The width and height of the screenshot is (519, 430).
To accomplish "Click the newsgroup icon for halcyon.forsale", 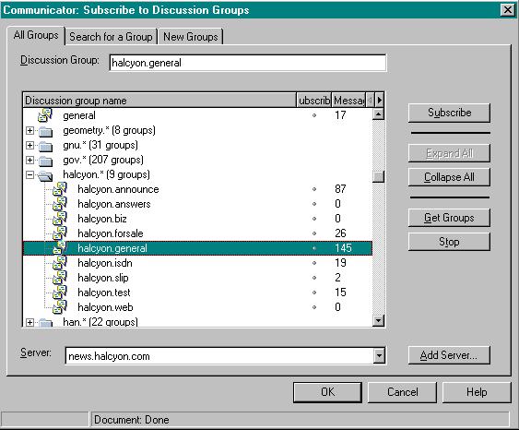I will tap(60, 233).
